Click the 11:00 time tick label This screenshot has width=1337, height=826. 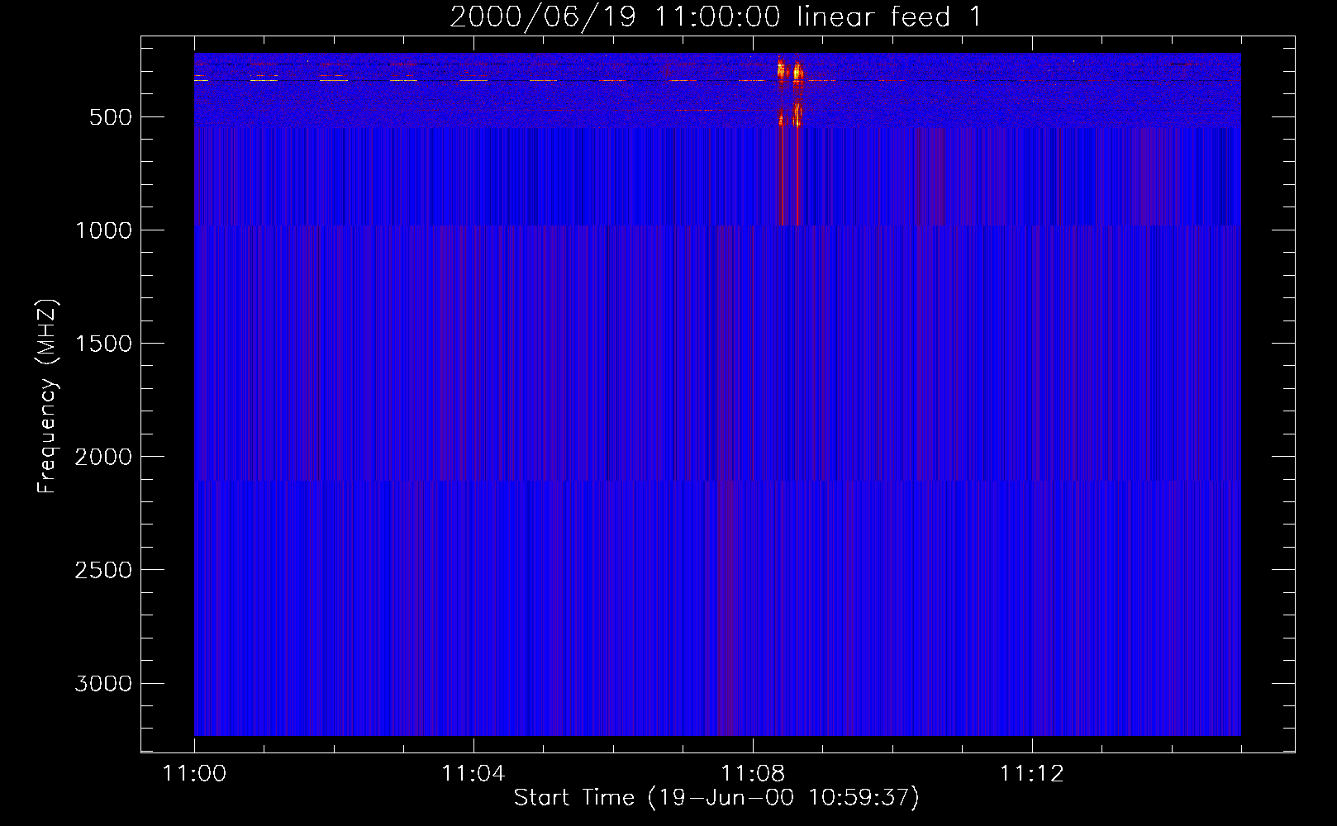click(194, 774)
